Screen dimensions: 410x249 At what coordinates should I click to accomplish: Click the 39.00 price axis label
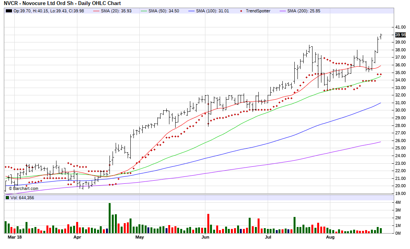pos(401,42)
